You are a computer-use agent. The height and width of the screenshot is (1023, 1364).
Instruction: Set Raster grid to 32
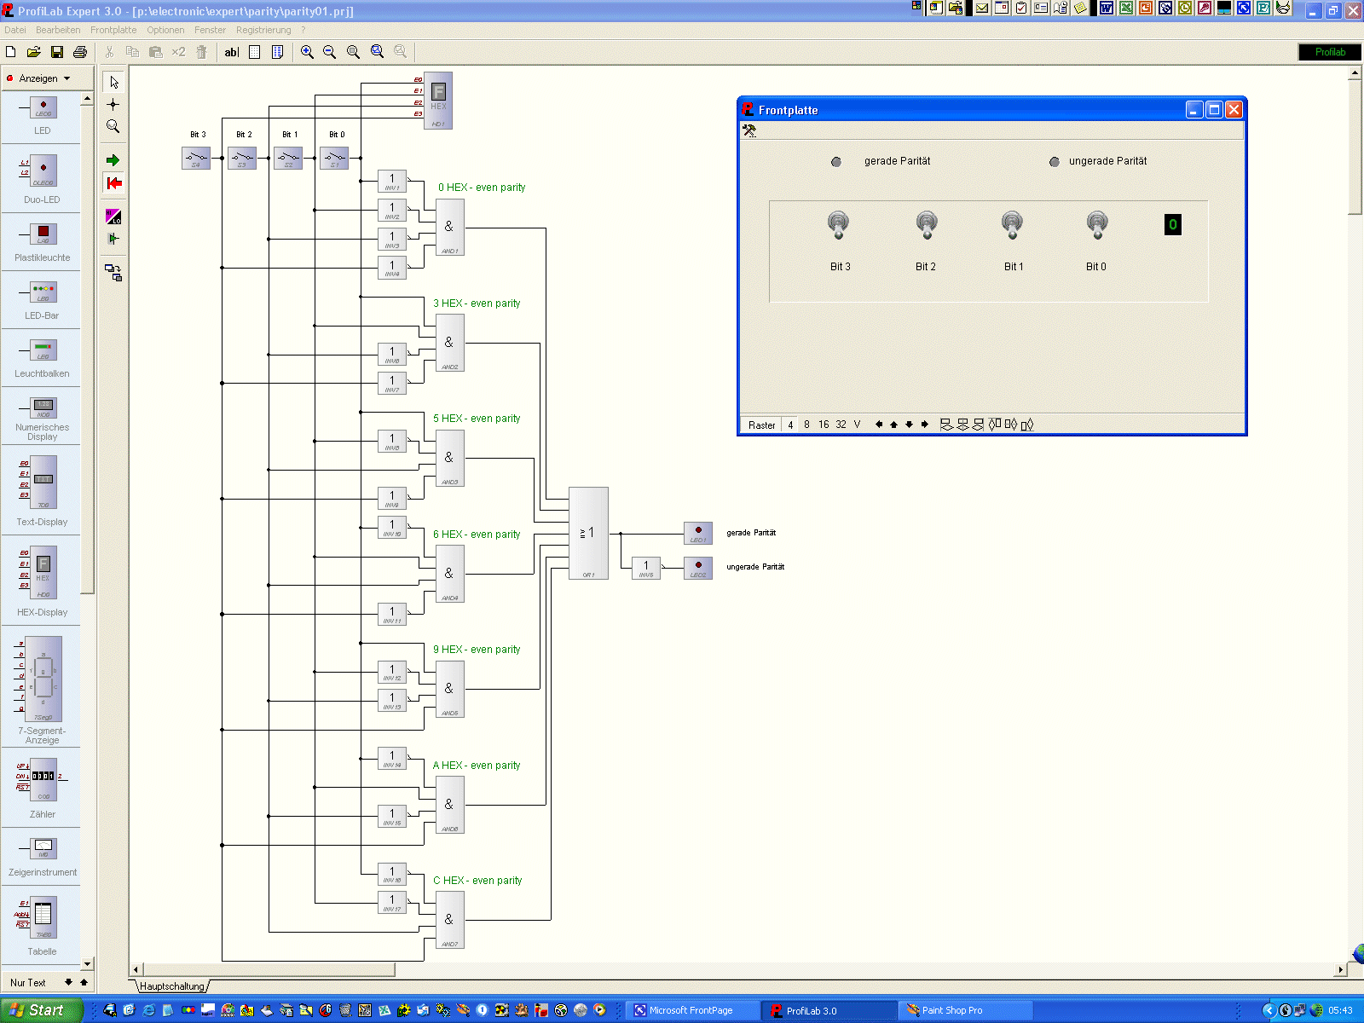point(841,425)
